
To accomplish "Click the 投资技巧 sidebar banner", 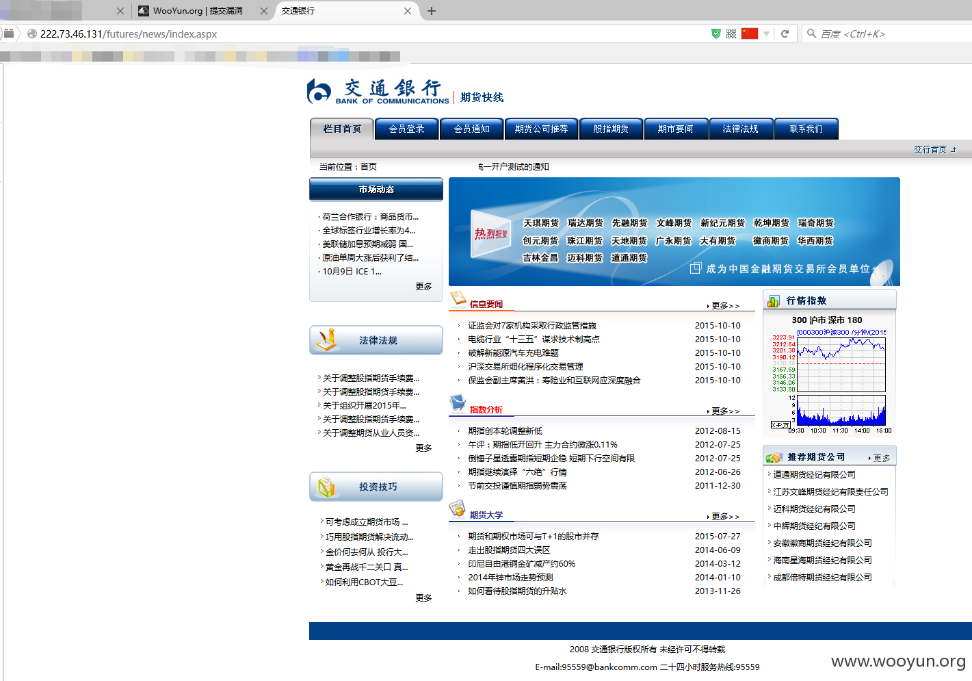I will pos(376,487).
